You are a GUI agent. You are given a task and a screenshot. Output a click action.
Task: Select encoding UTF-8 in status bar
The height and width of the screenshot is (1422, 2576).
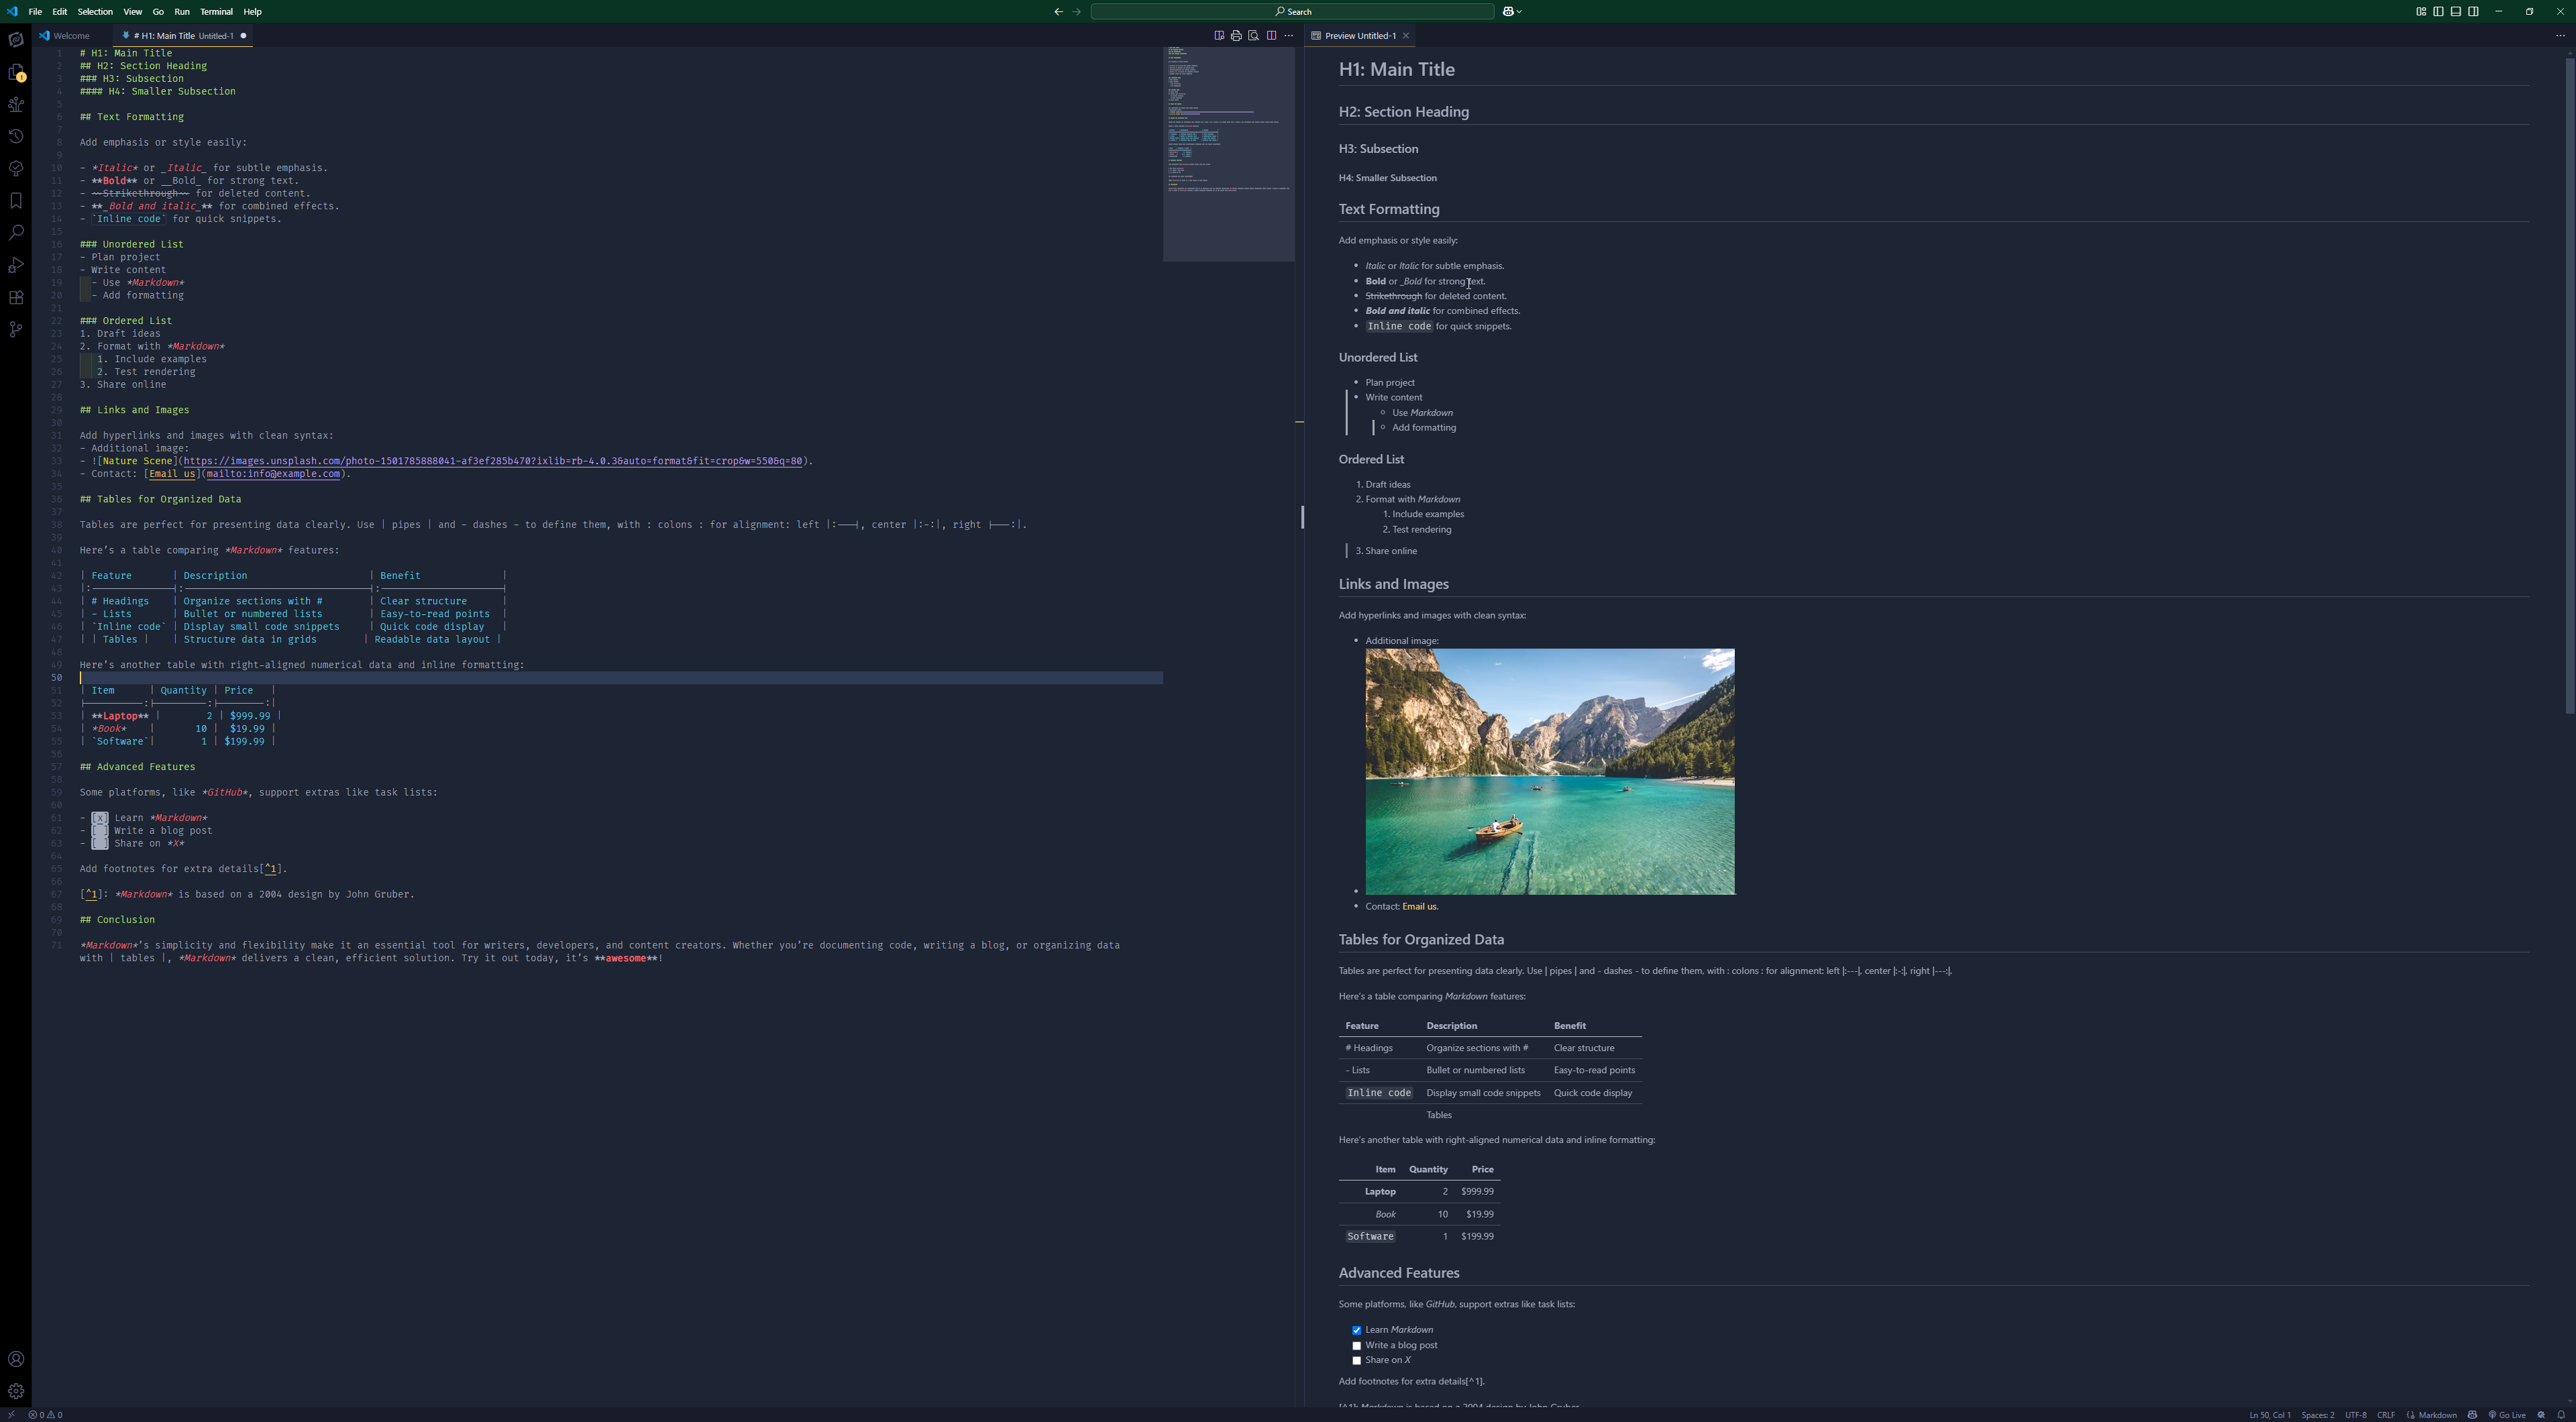tap(2355, 1415)
